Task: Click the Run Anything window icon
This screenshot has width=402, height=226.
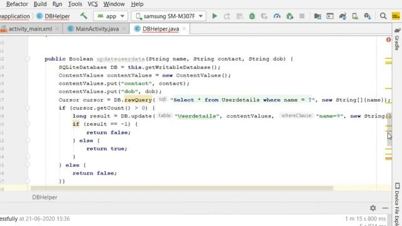Action: click(330, 16)
